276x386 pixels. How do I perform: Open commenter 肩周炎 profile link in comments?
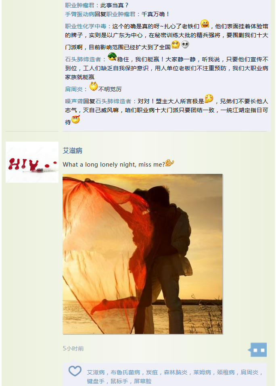[x=74, y=89]
